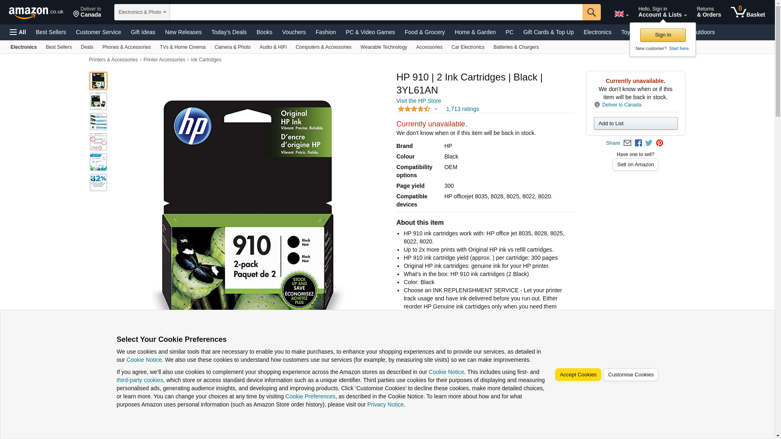Open the All hamburger menu

[x=18, y=32]
